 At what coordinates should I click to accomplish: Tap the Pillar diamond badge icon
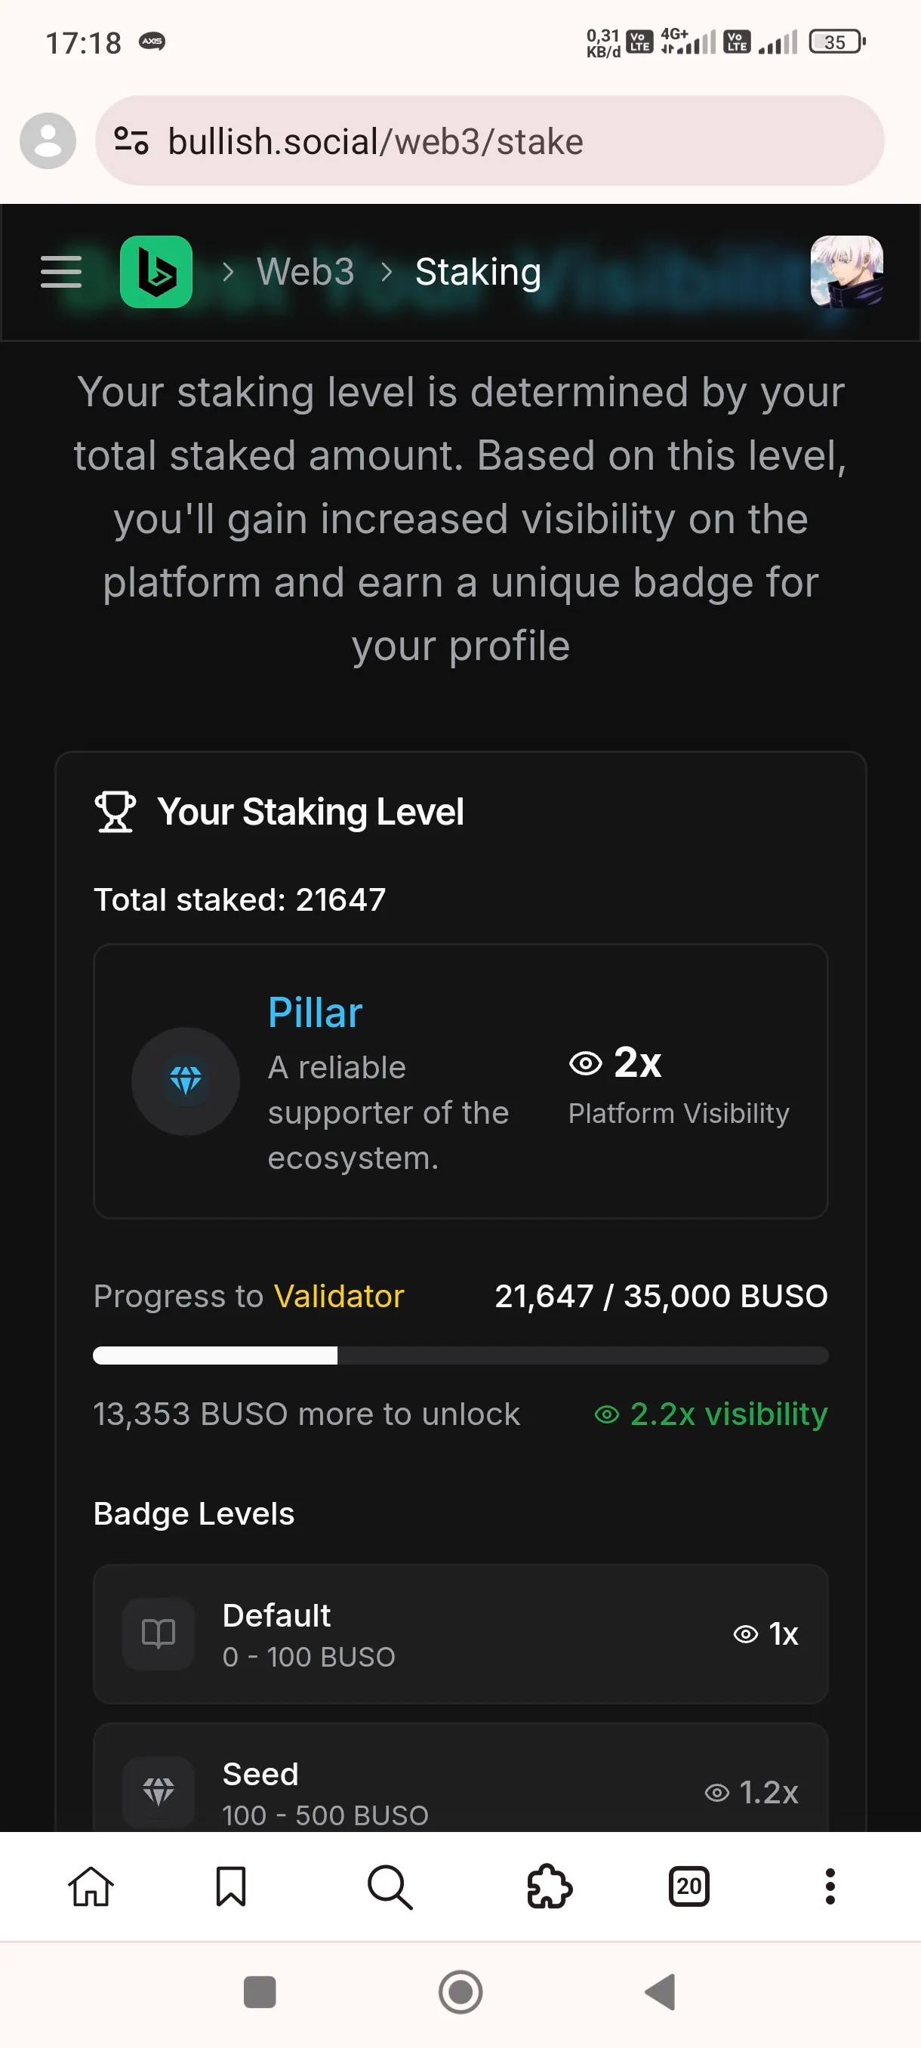coord(185,1081)
